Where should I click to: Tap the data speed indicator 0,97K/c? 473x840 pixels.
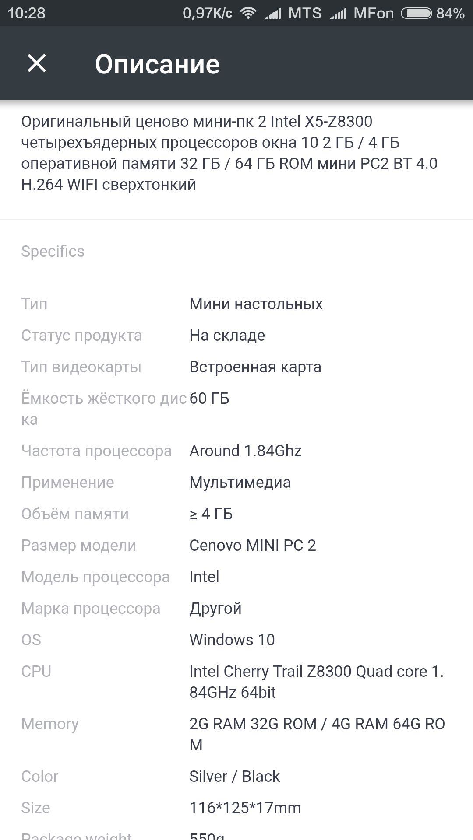pyautogui.click(x=205, y=13)
